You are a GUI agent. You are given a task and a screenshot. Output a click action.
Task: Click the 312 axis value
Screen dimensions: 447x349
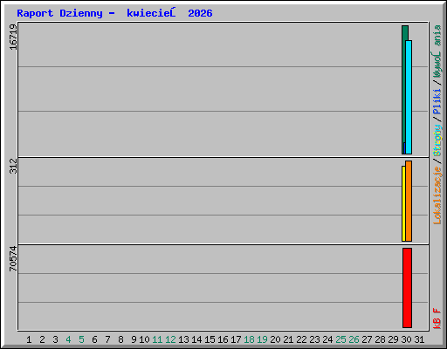(13, 166)
